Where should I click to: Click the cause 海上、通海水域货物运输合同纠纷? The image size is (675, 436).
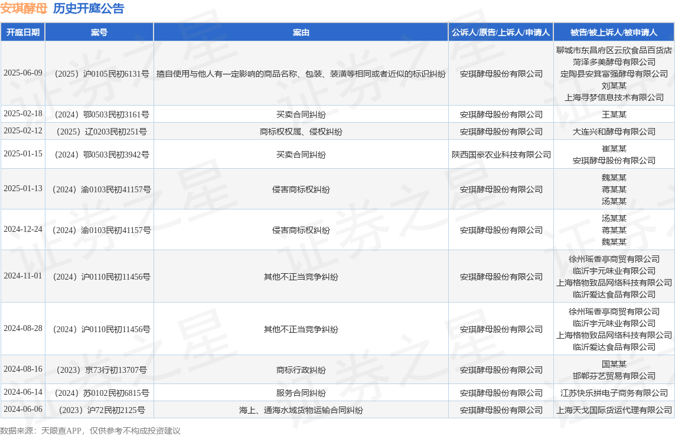point(301,410)
